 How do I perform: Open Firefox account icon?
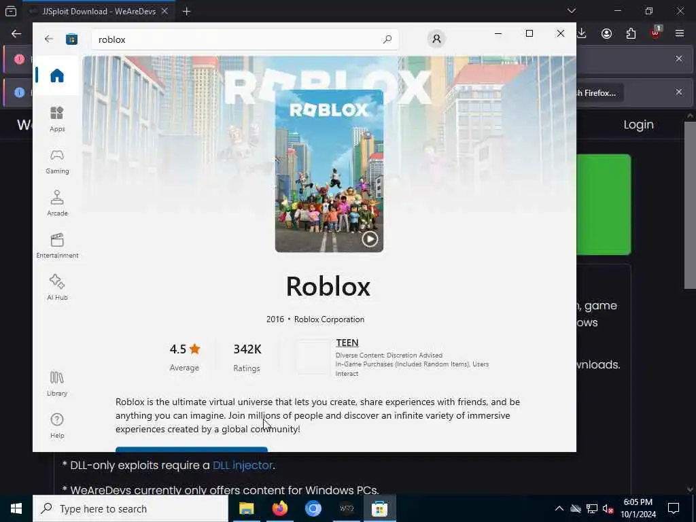(606, 34)
